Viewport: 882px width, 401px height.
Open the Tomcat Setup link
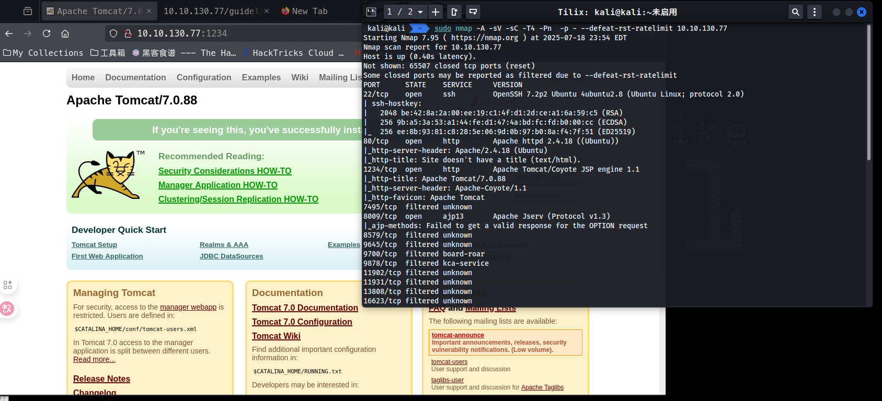click(x=94, y=244)
